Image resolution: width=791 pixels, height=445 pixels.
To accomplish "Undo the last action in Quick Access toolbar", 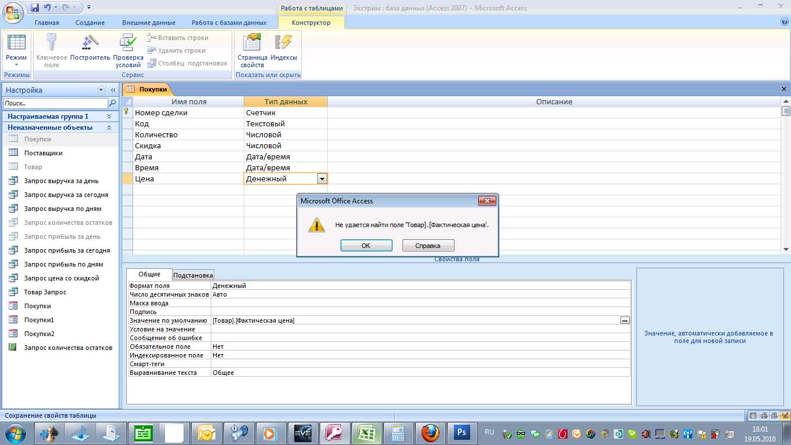I will [47, 8].
